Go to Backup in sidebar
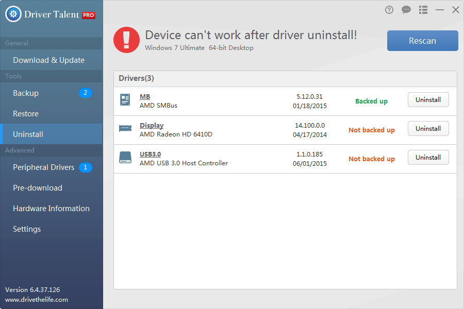464x309 pixels. pyautogui.click(x=52, y=93)
